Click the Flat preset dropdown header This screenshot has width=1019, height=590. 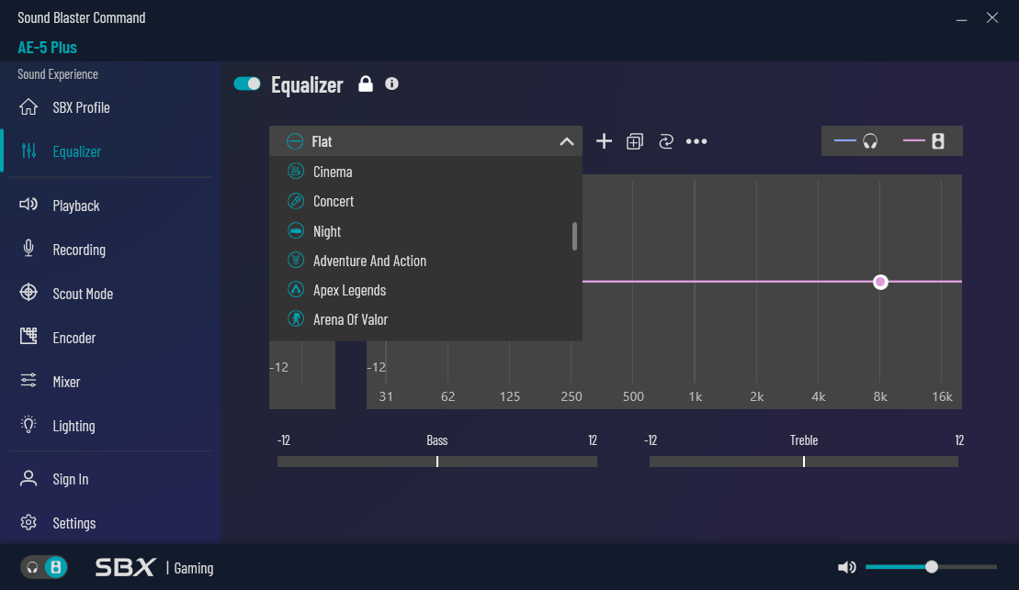coord(425,140)
